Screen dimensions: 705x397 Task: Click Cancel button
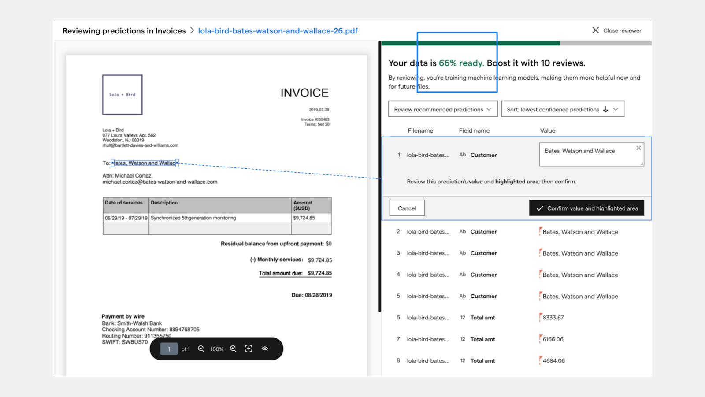407,208
